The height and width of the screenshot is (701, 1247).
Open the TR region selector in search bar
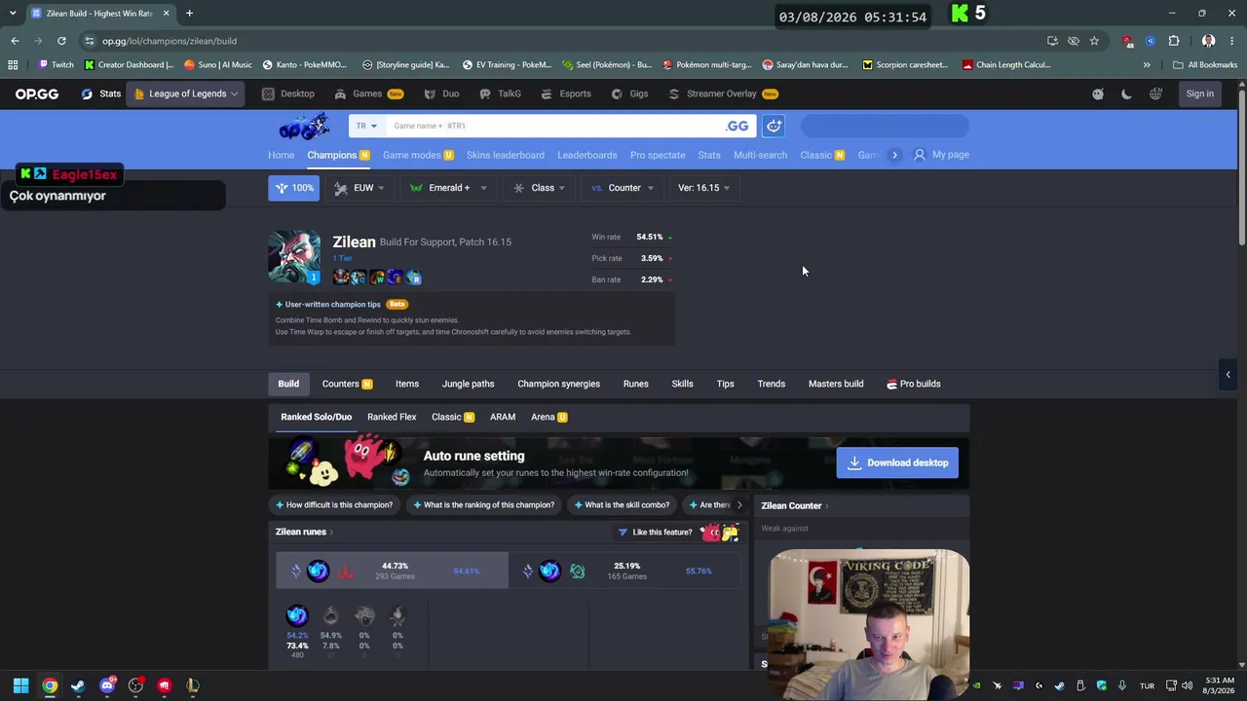tap(366, 126)
